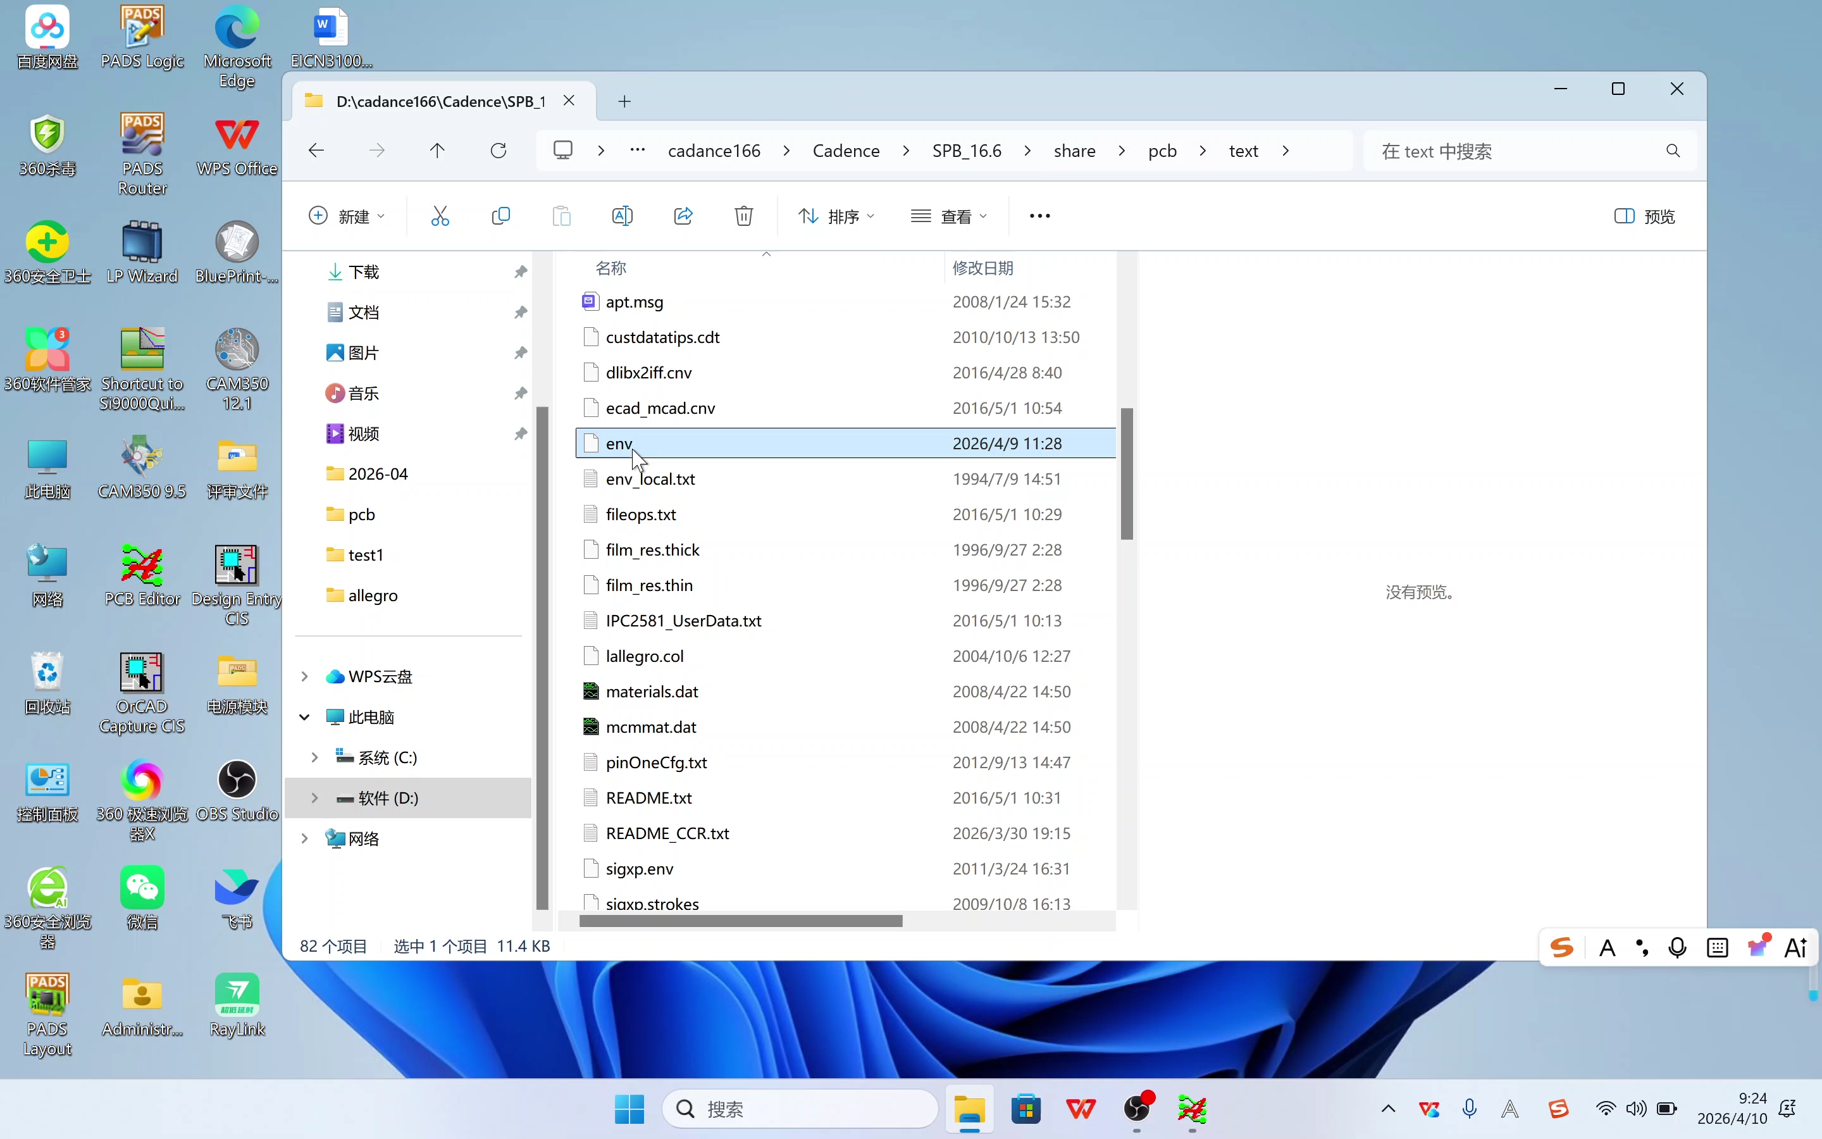Click the file list vertical scrollbar
The height and width of the screenshot is (1139, 1822).
(1126, 474)
